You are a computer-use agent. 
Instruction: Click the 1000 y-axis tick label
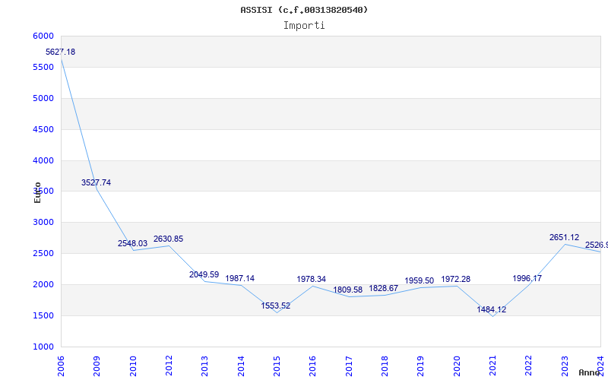tap(43, 347)
